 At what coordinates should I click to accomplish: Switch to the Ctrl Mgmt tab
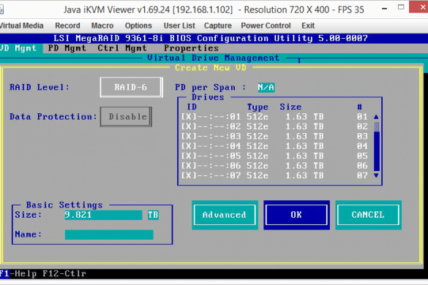click(x=122, y=48)
